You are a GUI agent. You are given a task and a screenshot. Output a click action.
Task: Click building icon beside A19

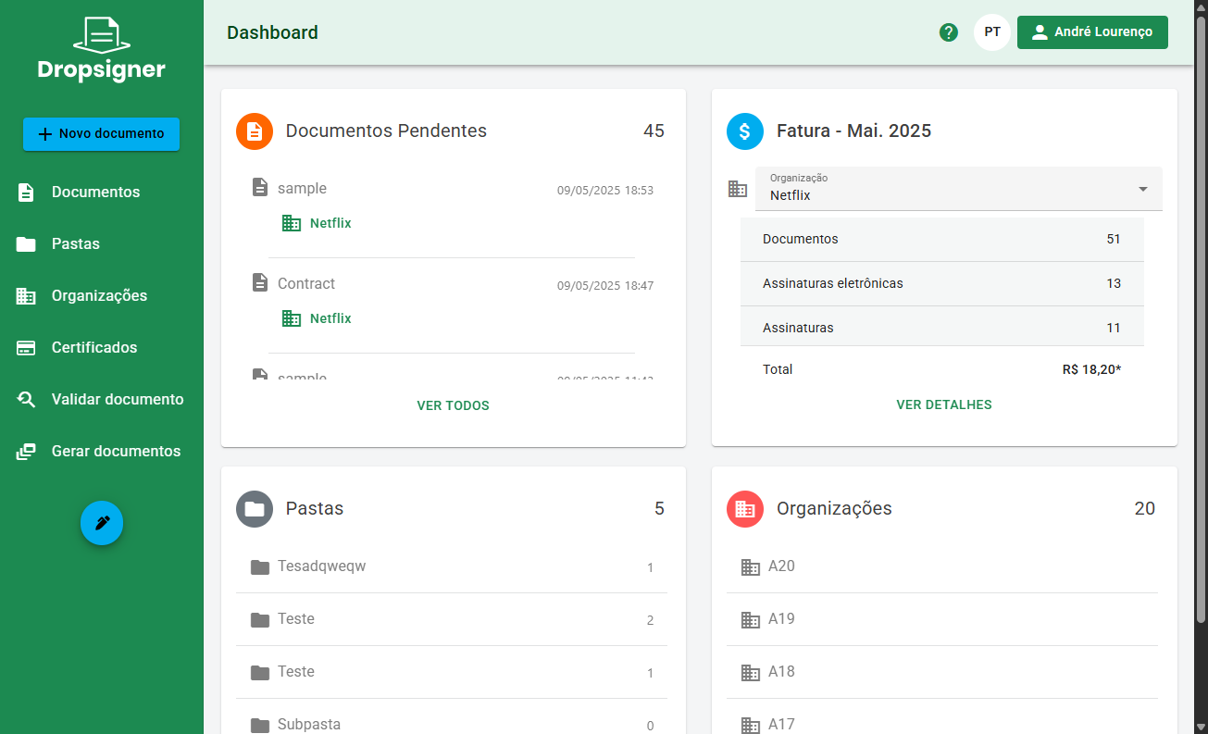coord(751,619)
